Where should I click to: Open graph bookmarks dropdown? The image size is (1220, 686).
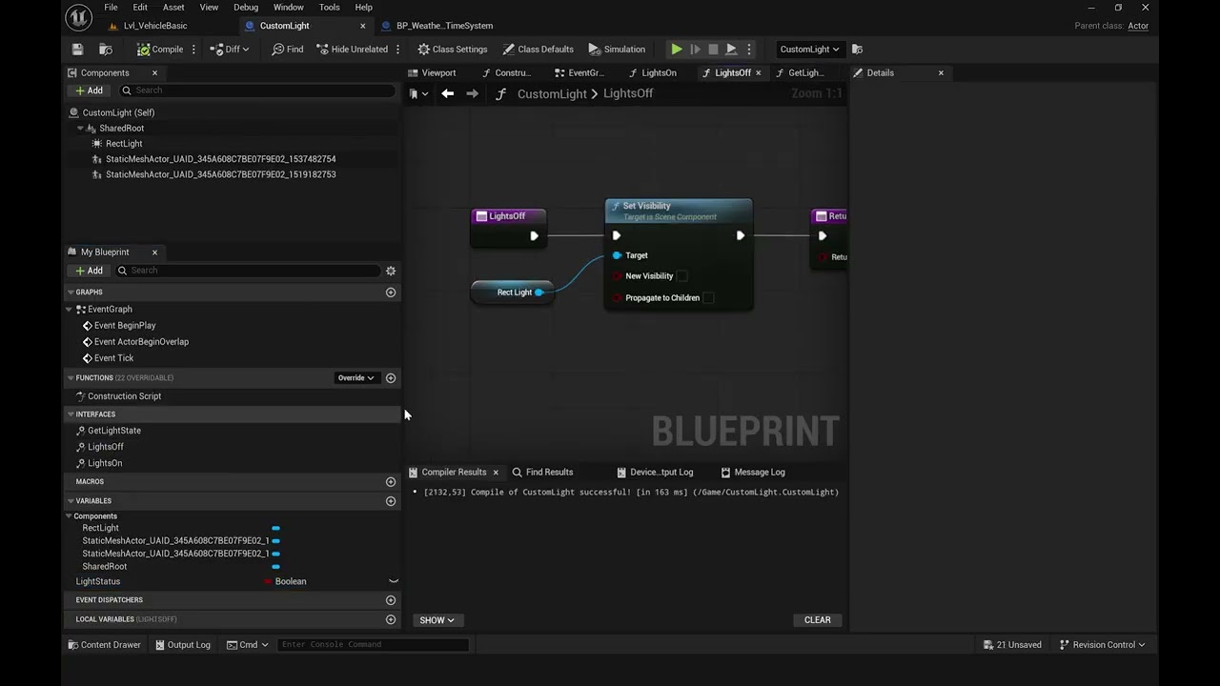pyautogui.click(x=418, y=93)
